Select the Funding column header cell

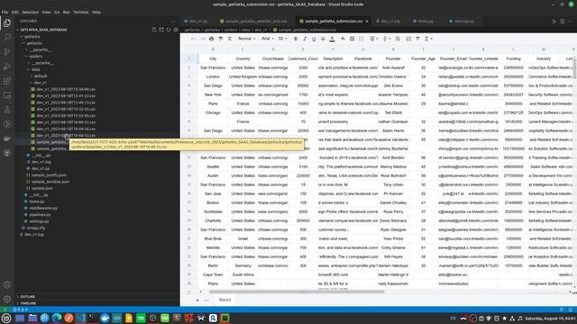(x=513, y=58)
